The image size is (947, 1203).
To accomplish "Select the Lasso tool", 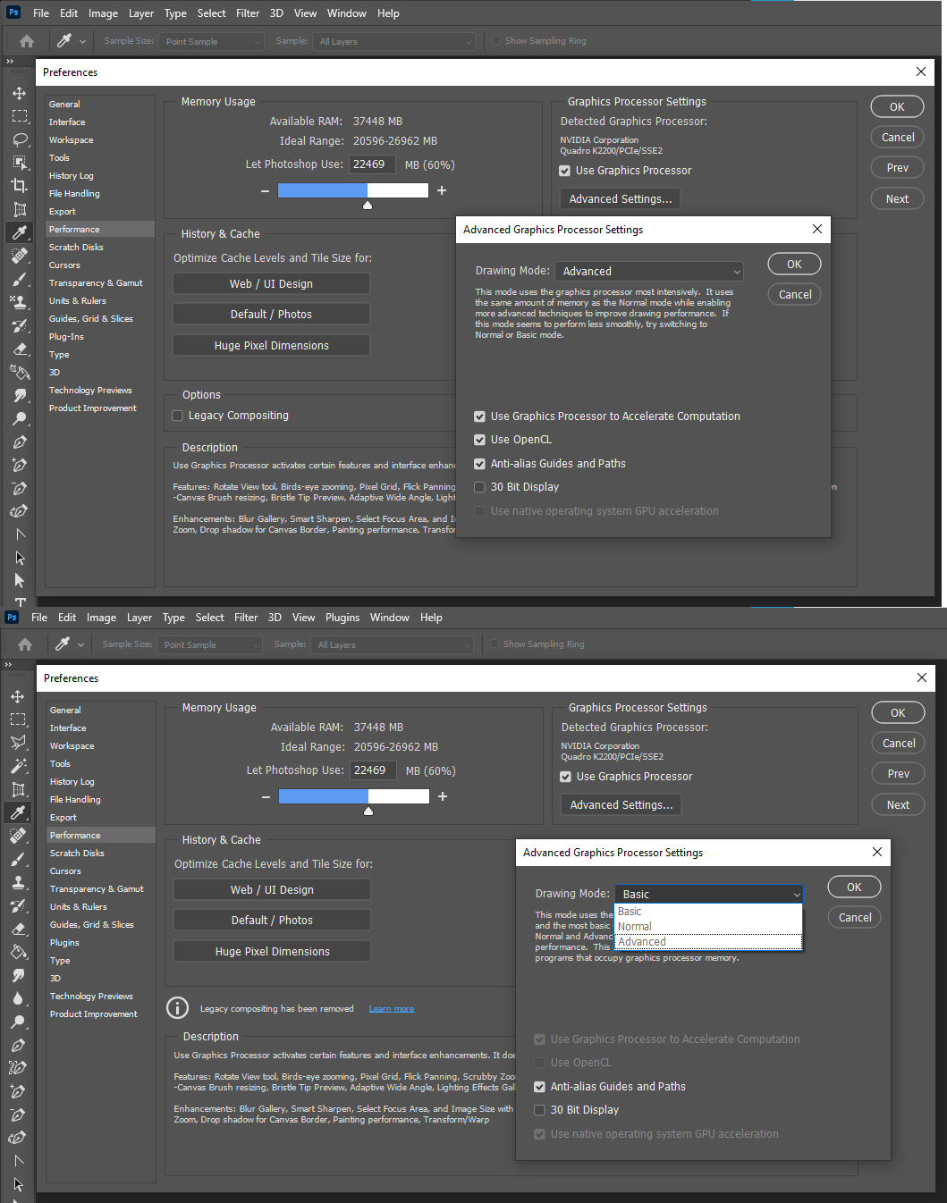I will point(19,139).
